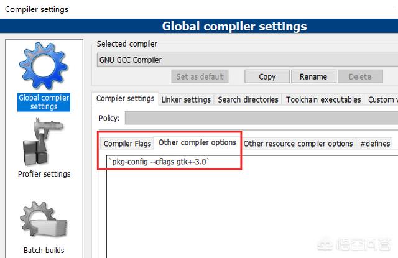Image resolution: width=398 pixels, height=258 pixels.
Task: Click the Delete compiler button
Action: click(x=359, y=76)
